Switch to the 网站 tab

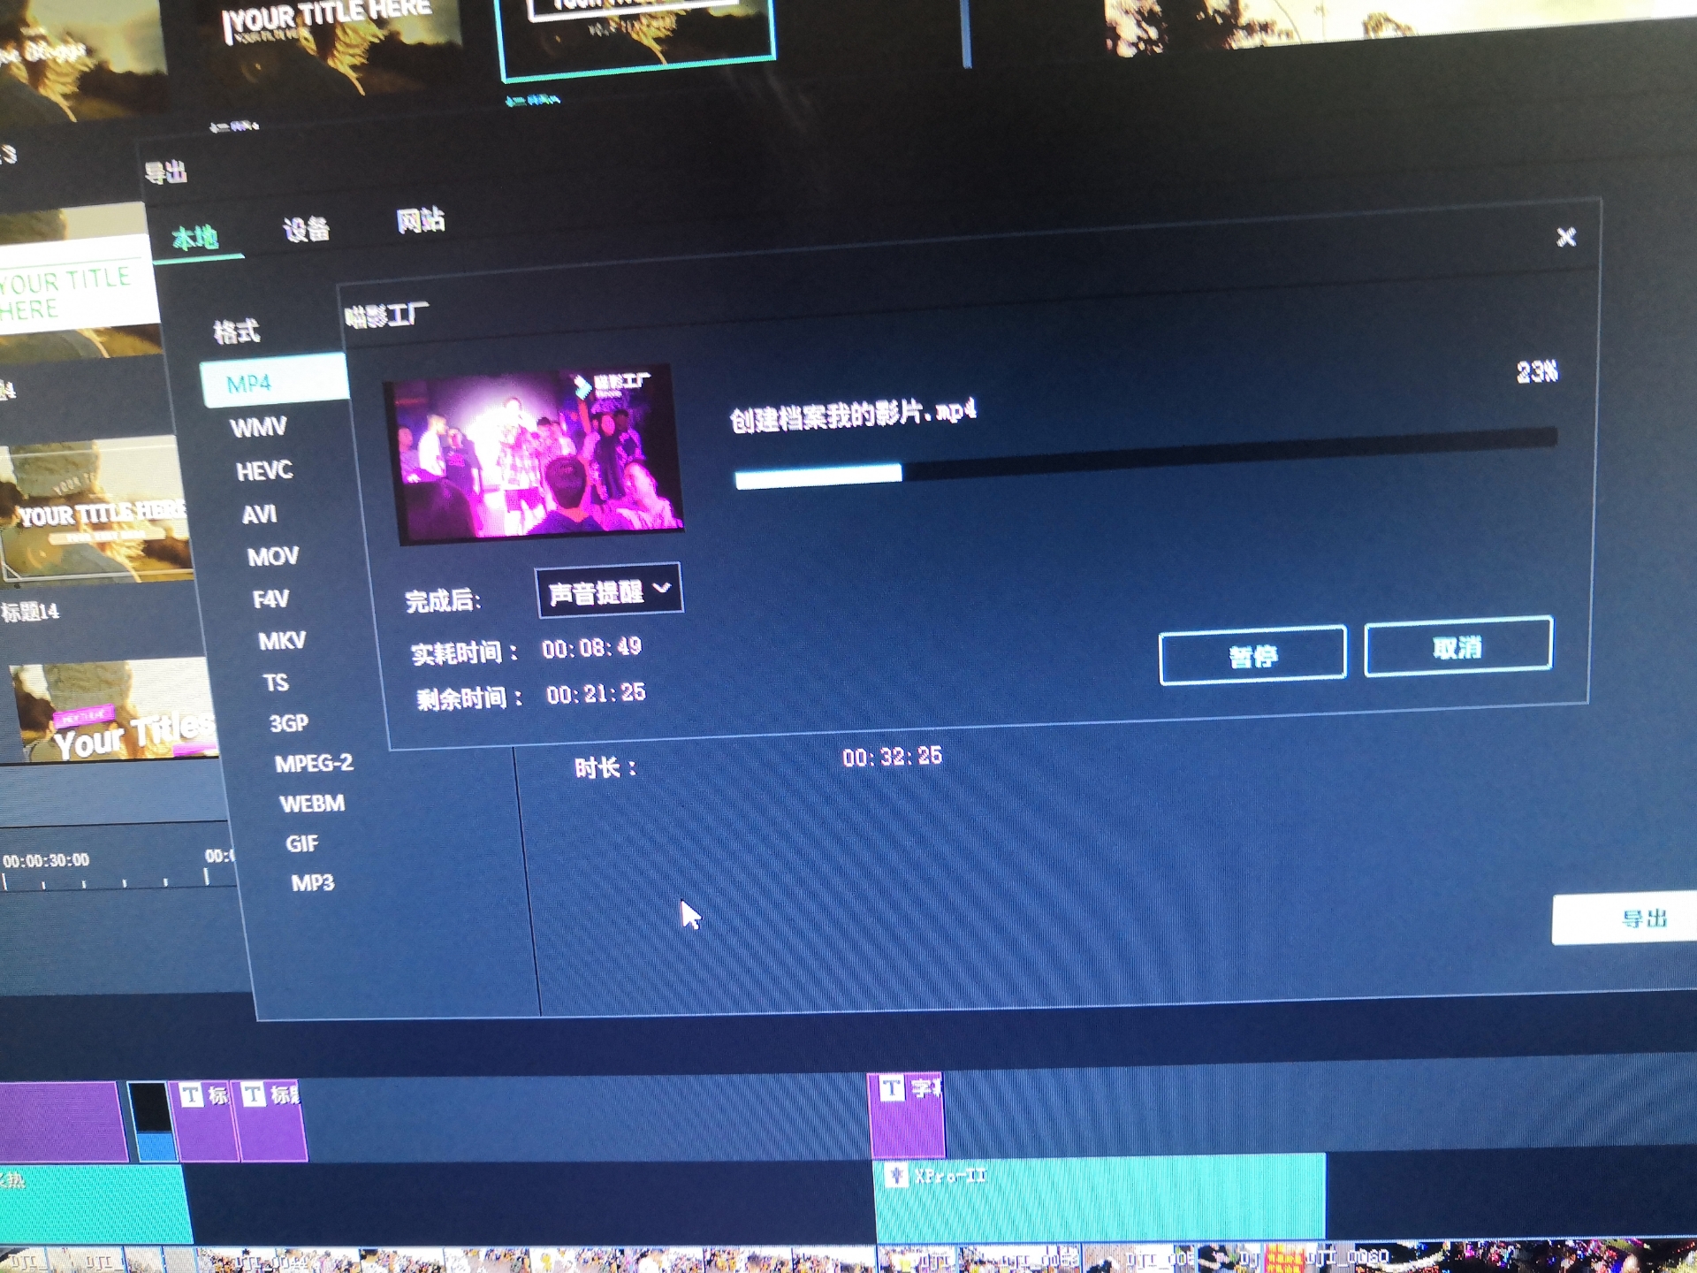click(420, 220)
